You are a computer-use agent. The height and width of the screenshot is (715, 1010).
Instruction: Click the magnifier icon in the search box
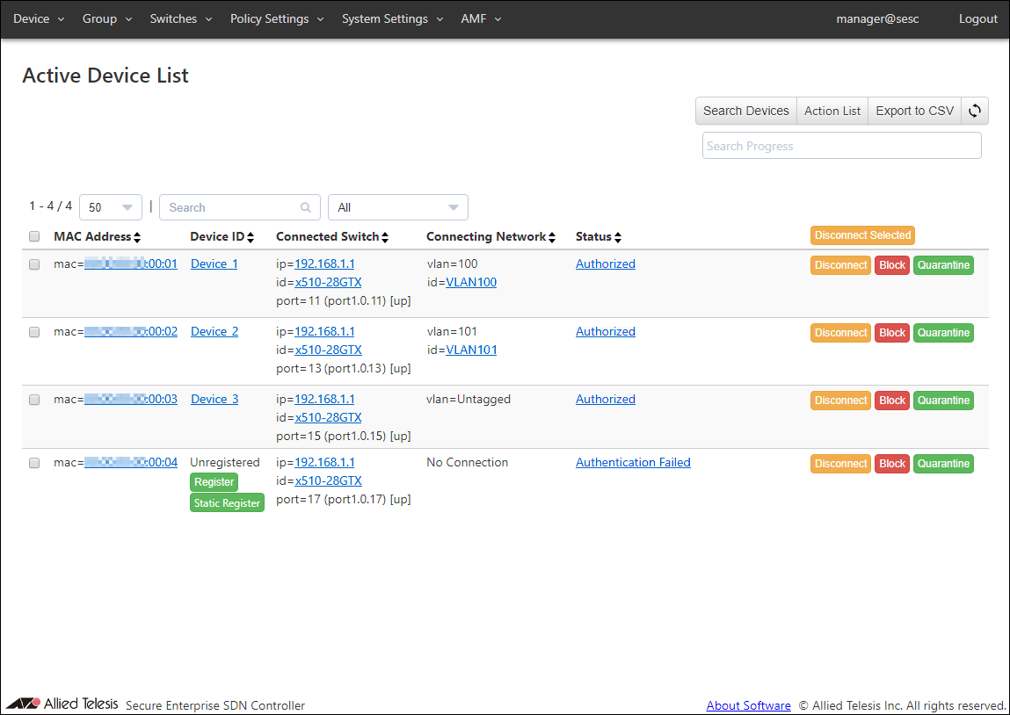[306, 208]
